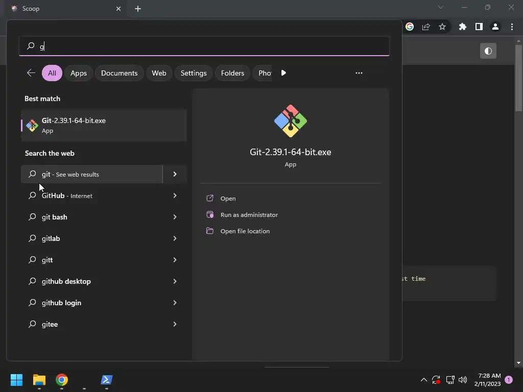Expand the git web results chevron
Screen dimensions: 523x392
point(175,174)
